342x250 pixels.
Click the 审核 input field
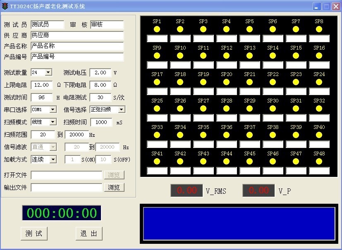pyautogui.click(x=107, y=25)
